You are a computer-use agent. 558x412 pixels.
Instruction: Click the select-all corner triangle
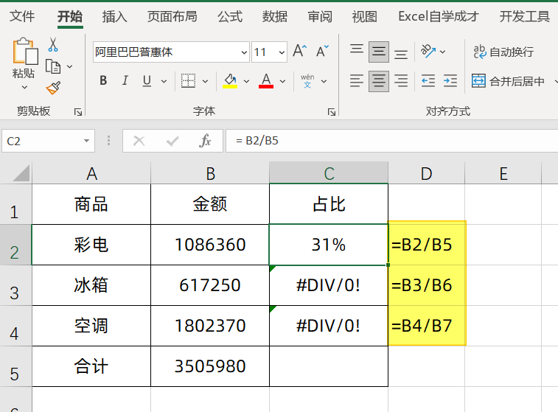(21, 173)
